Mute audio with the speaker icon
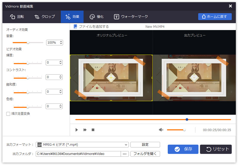This screenshot has height=165, width=238. pos(161,130)
